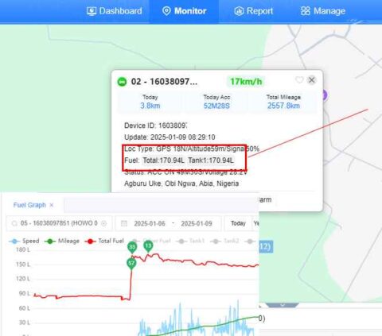The width and height of the screenshot is (382, 336).
Task: Open the Manage menu
Action: pyautogui.click(x=323, y=11)
